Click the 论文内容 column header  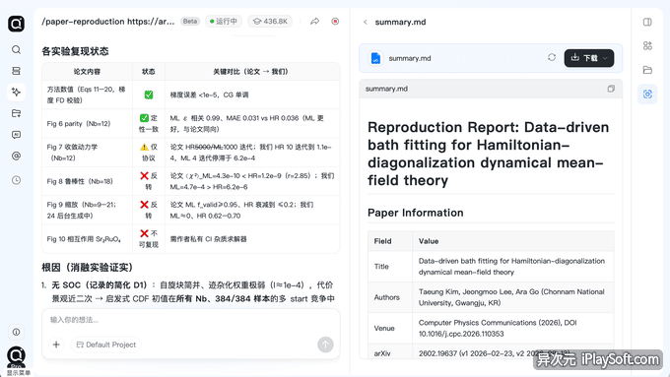[87, 71]
